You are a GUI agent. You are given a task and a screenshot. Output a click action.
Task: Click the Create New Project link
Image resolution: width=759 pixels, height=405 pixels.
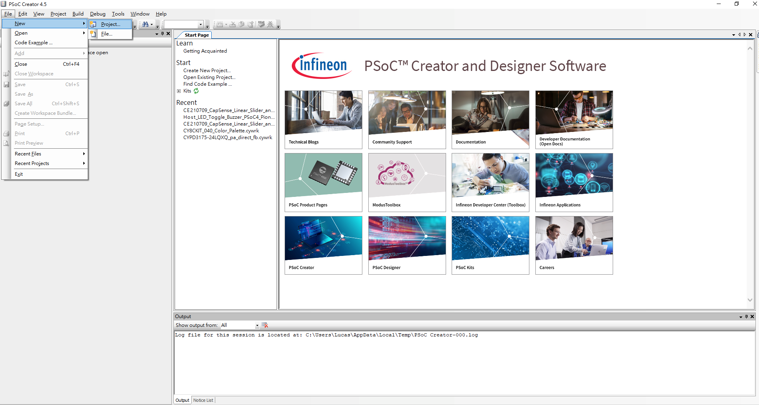tap(207, 71)
